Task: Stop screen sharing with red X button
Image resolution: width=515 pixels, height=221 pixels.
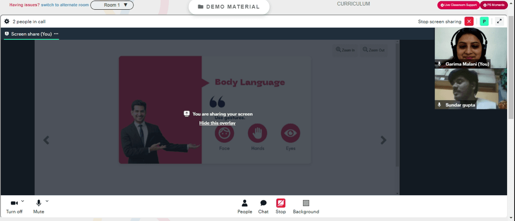Action: (x=469, y=22)
